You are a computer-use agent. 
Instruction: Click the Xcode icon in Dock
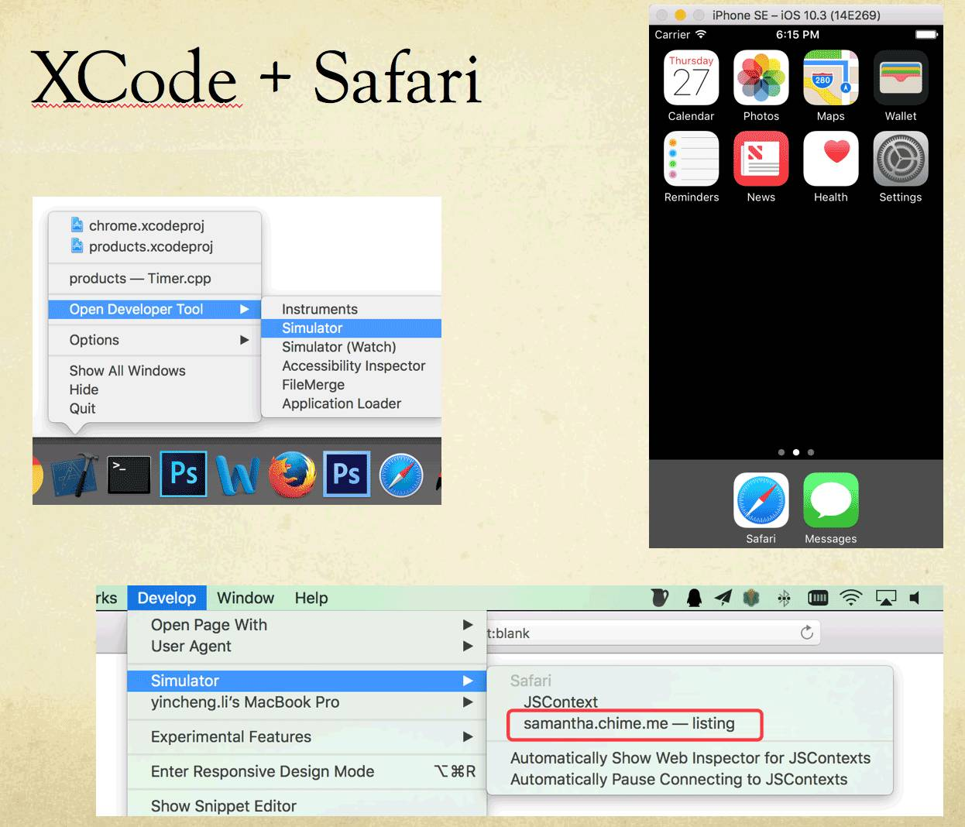tap(75, 474)
